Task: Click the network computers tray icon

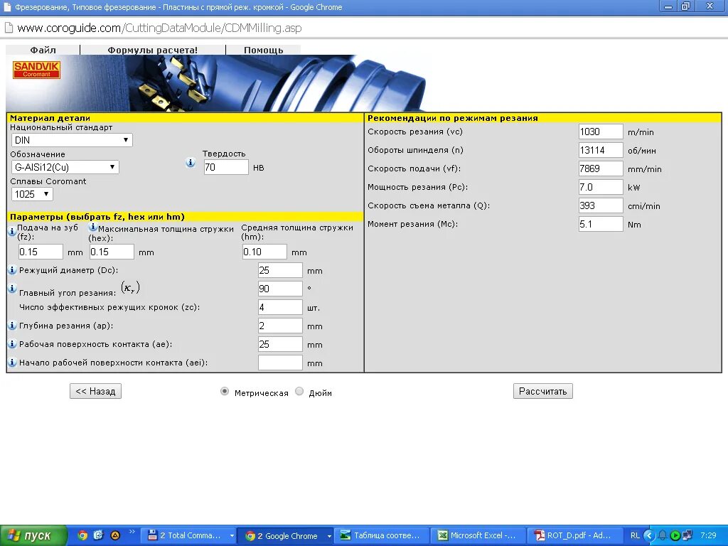Action: [687, 535]
